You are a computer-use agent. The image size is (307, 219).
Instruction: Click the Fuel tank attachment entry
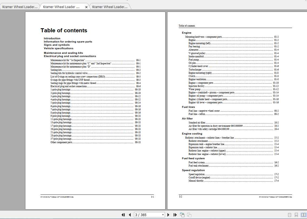(x=234, y=166)
